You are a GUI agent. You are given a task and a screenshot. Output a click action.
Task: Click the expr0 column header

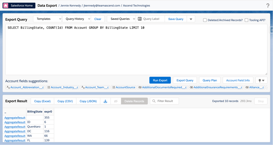pos(48,112)
